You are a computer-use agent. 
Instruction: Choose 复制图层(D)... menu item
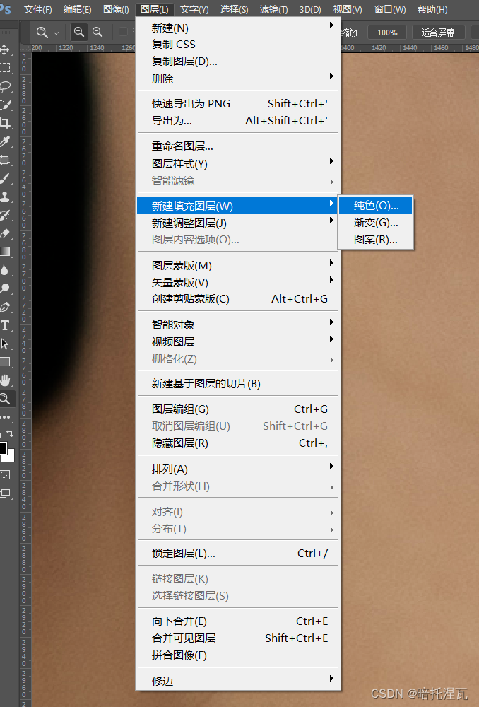point(238,62)
